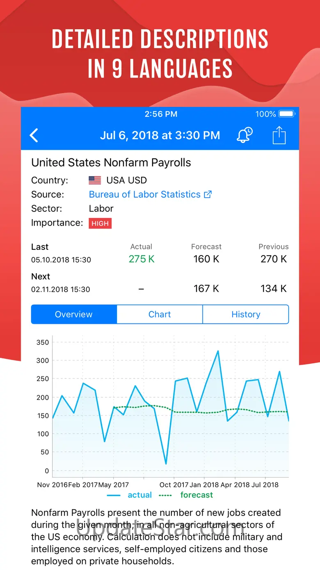Click the external link icon beside Bureau of Labor Statistics
This screenshot has width=320, height=570.
point(208,194)
